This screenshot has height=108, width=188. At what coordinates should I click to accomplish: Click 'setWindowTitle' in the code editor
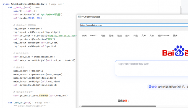29,15
